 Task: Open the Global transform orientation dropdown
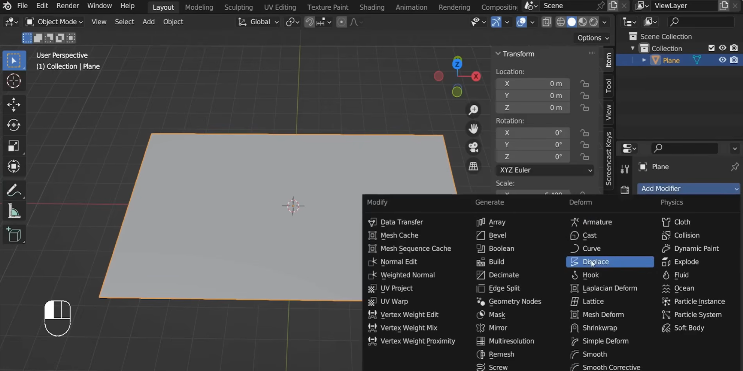click(x=258, y=22)
